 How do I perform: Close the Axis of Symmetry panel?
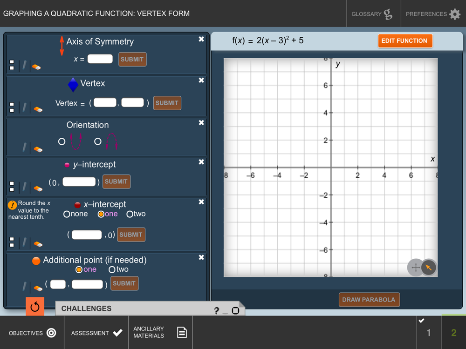coord(201,39)
